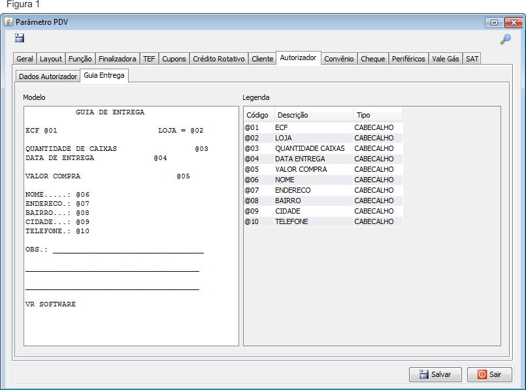The width and height of the screenshot is (526, 390).
Task: Click the CIDADE...: @09 model line
Action: (58, 221)
